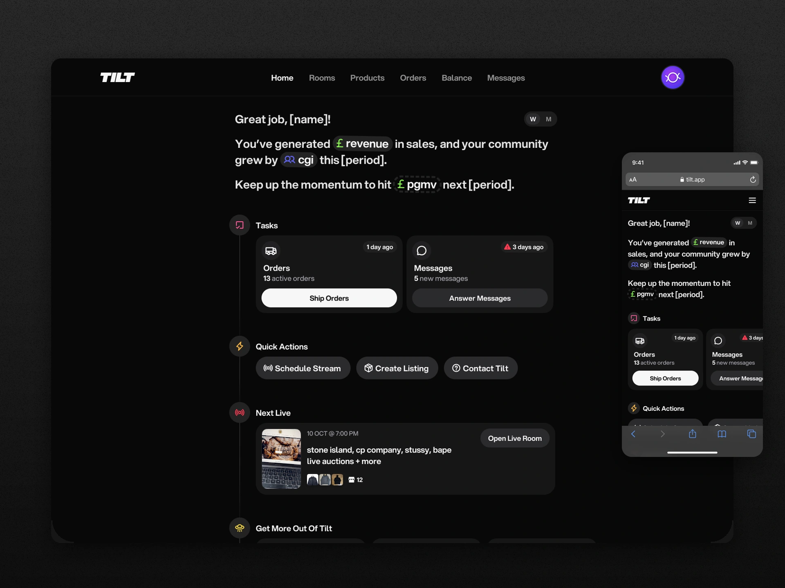Switch to the Orders nav tab

tap(413, 78)
